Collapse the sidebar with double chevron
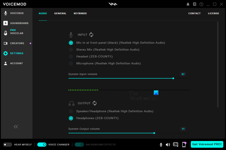The image size is (226, 150). [16, 126]
